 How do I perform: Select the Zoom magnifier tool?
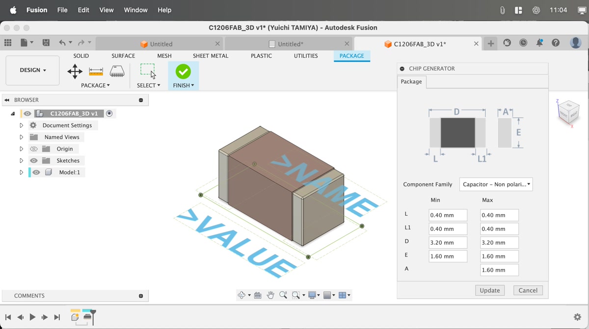coord(283,295)
